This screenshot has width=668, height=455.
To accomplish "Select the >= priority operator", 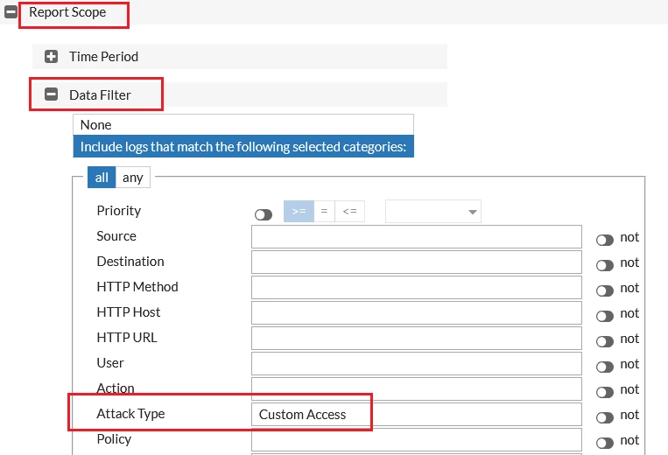I will click(x=299, y=211).
